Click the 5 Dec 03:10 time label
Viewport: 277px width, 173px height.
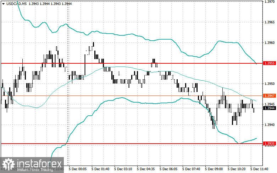(x=123, y=169)
